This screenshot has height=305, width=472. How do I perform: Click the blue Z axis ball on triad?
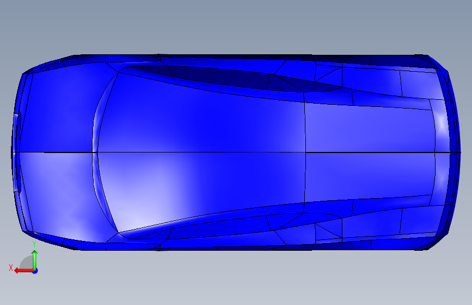35,271
